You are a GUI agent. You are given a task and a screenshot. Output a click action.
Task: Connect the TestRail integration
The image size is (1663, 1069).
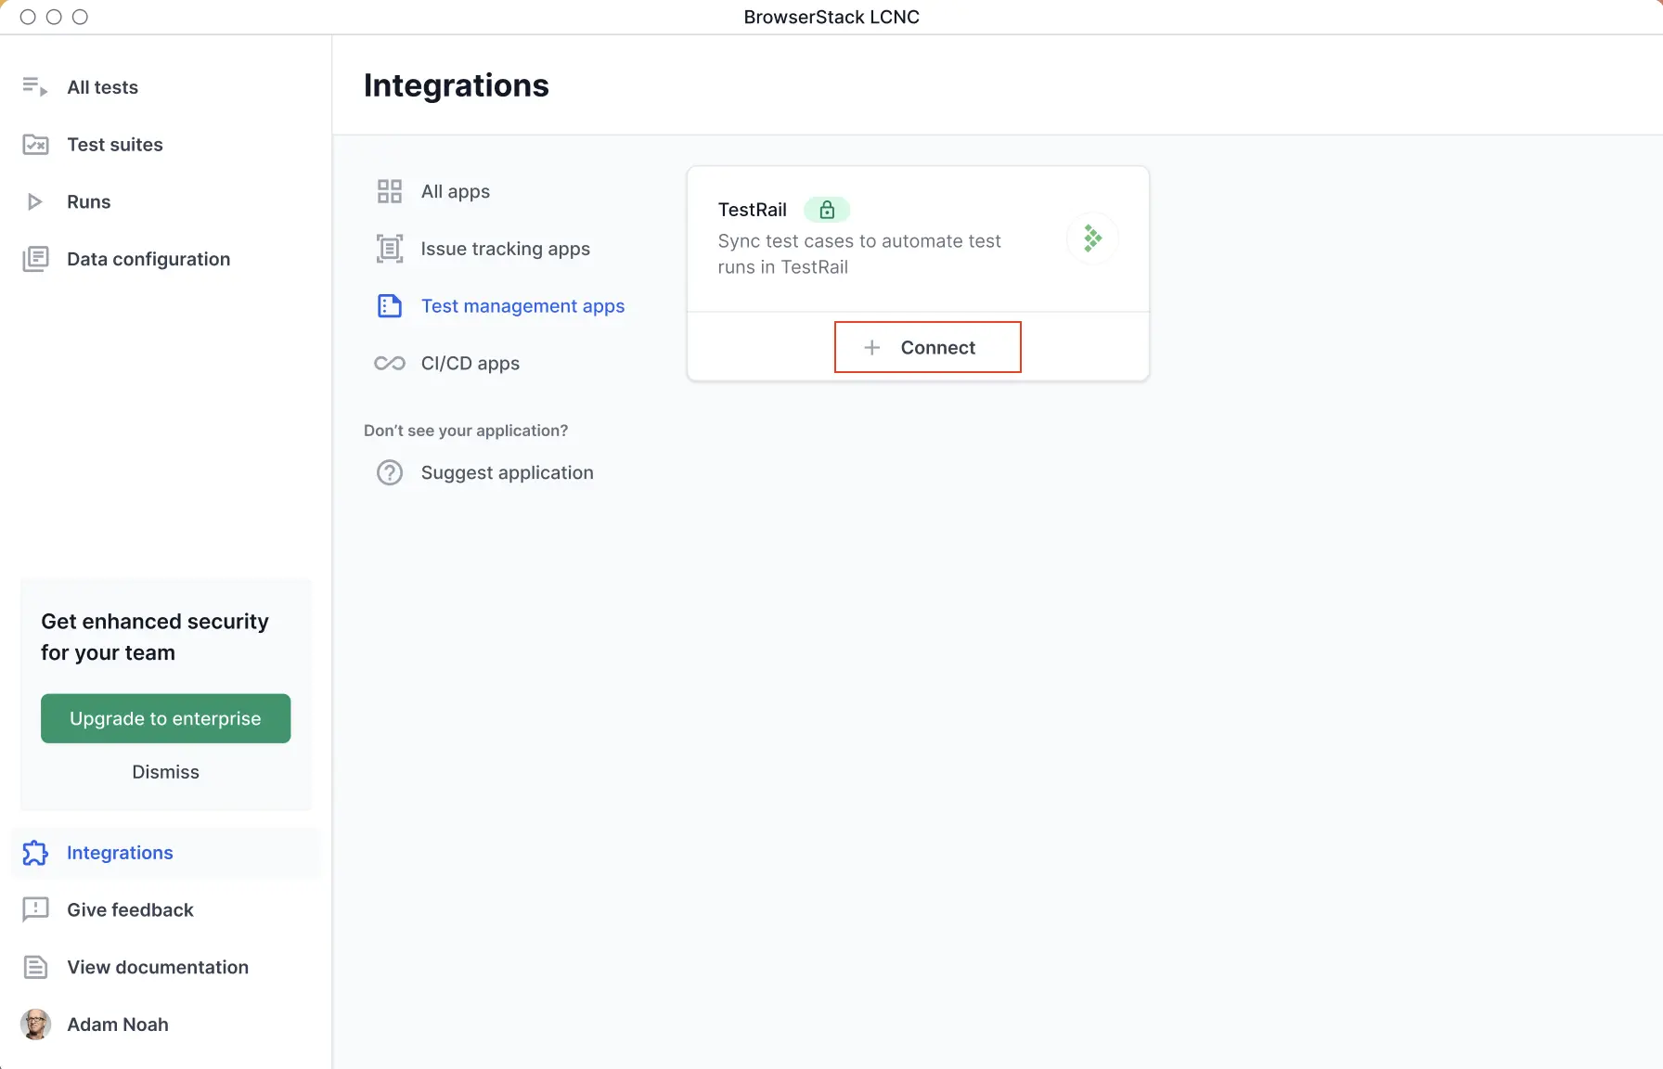tap(927, 347)
